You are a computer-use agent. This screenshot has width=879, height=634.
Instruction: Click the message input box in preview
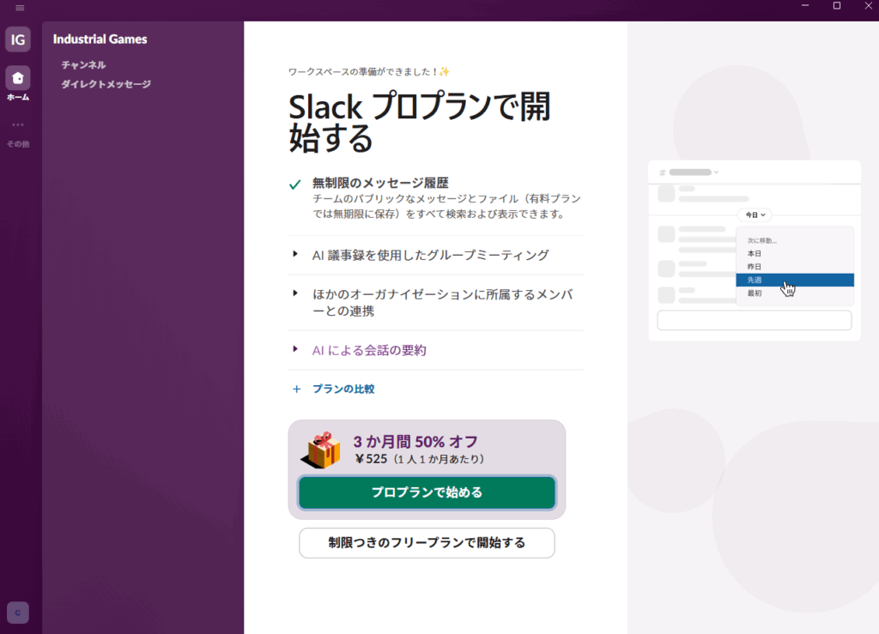coord(754,321)
